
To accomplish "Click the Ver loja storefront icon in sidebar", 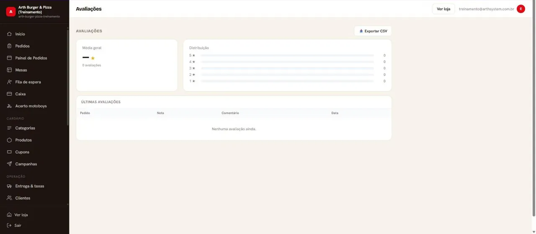I will pos(9,215).
